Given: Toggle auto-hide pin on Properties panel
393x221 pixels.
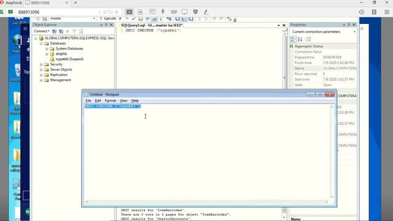Looking at the screenshot, I should coord(349,25).
